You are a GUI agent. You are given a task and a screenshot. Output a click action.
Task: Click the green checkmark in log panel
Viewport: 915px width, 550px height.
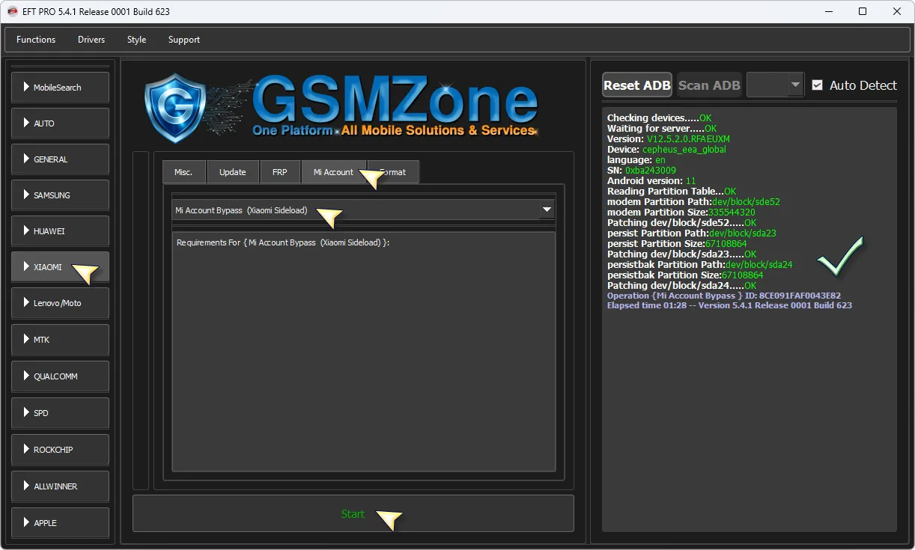click(x=839, y=257)
